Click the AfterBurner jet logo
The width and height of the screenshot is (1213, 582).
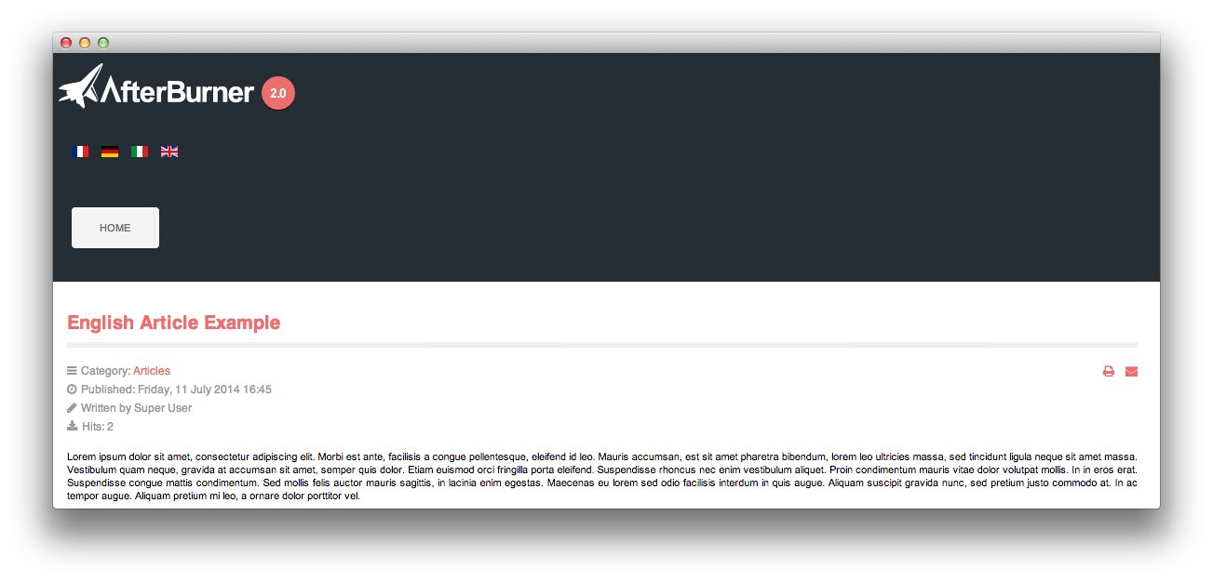point(82,86)
